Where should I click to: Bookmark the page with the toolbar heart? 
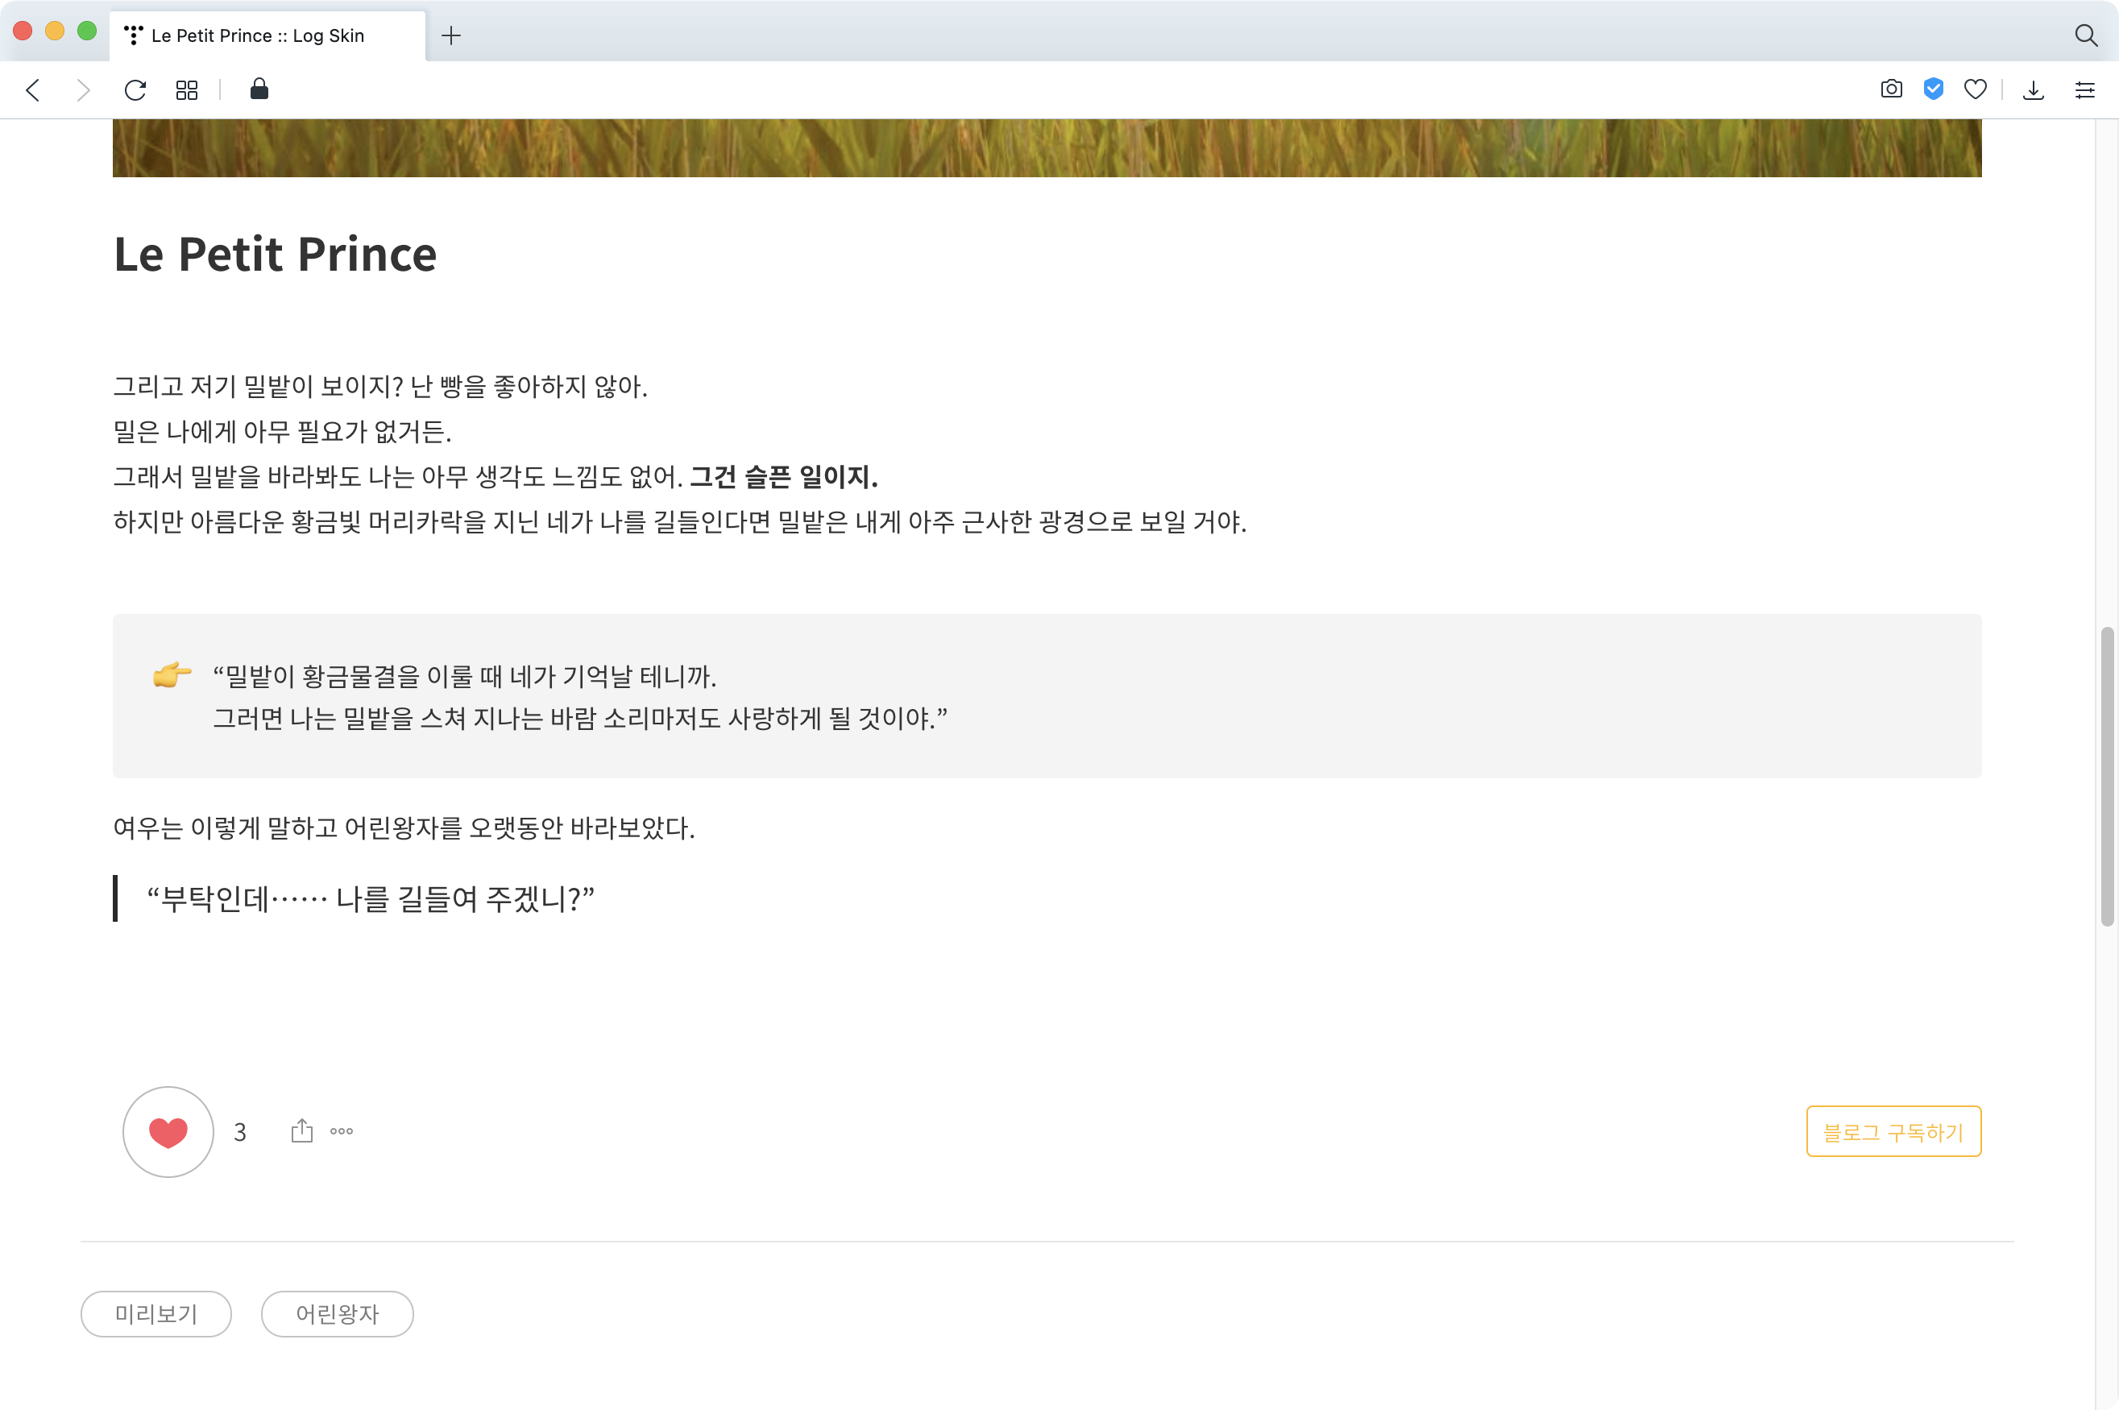[1975, 89]
